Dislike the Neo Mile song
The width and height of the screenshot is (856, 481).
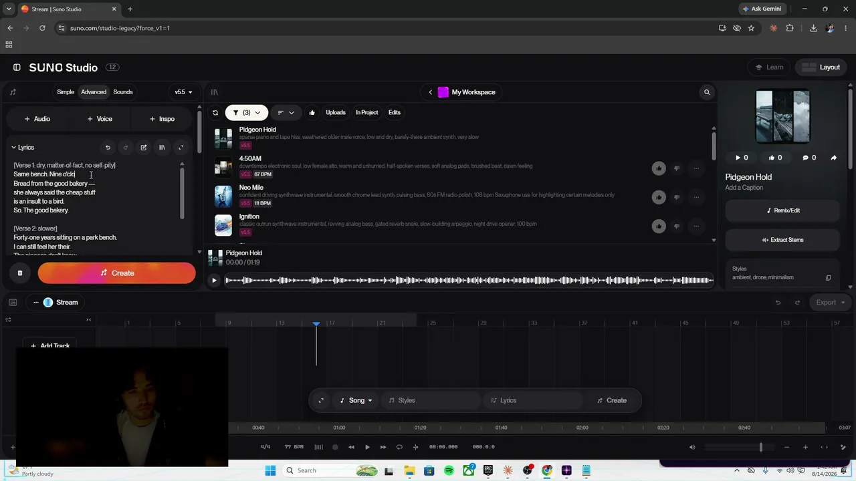point(677,197)
